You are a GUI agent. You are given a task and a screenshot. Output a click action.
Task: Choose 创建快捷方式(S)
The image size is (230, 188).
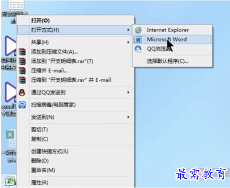tap(75, 152)
